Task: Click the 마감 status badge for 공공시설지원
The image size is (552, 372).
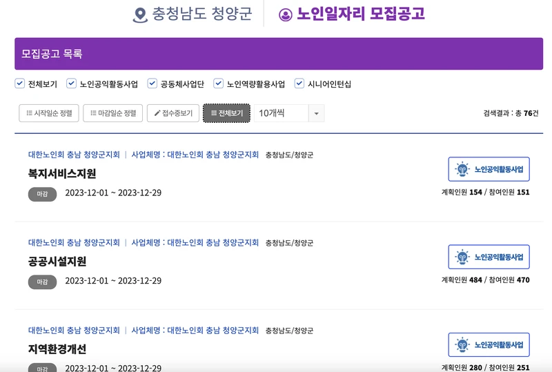Action: coord(42,282)
